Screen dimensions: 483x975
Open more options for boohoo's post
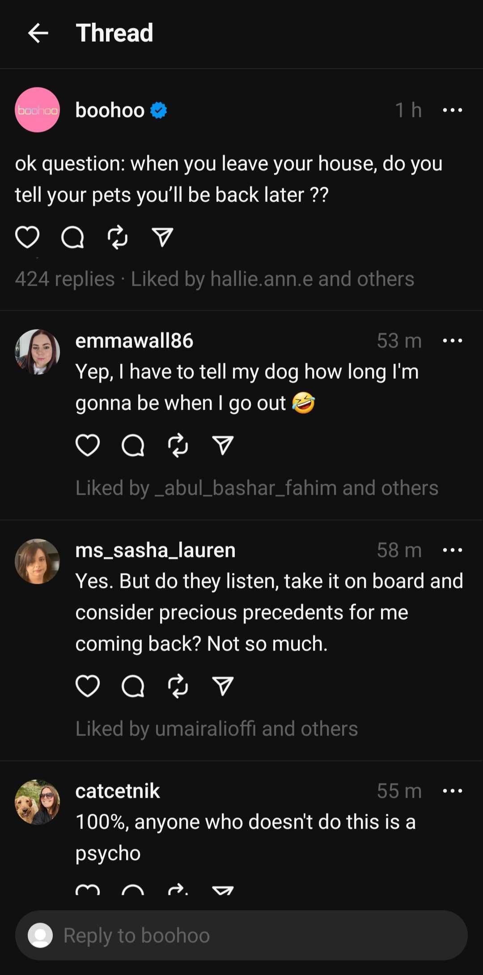pos(452,110)
